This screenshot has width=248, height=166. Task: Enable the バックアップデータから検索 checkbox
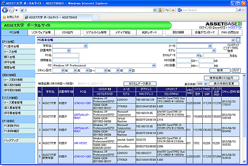coord(226,48)
